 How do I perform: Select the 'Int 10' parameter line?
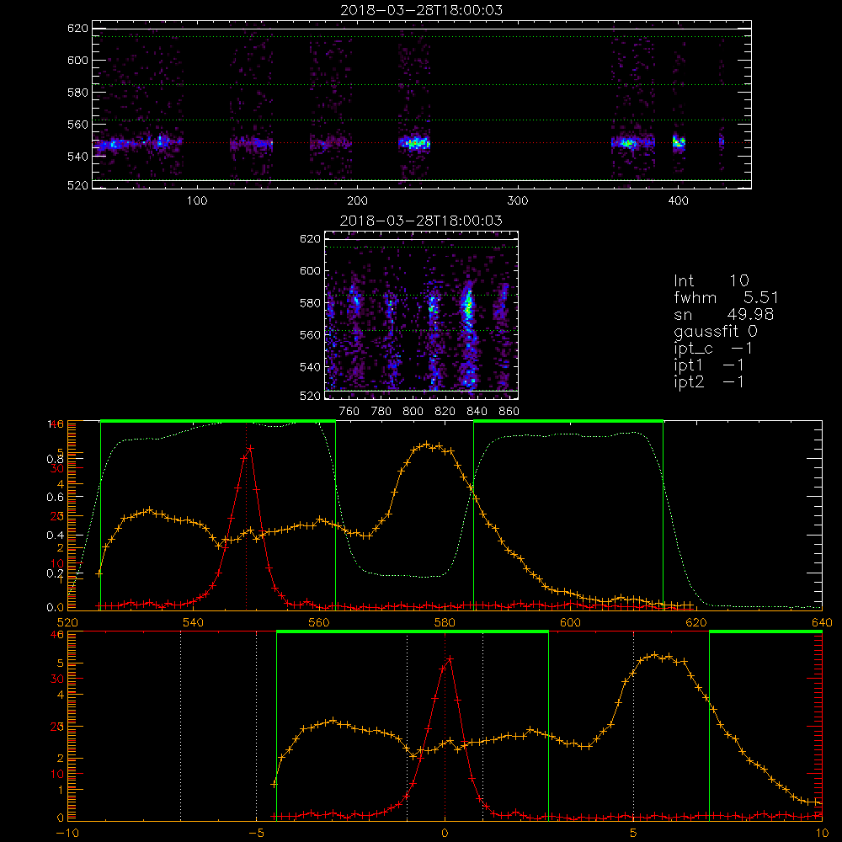click(711, 281)
